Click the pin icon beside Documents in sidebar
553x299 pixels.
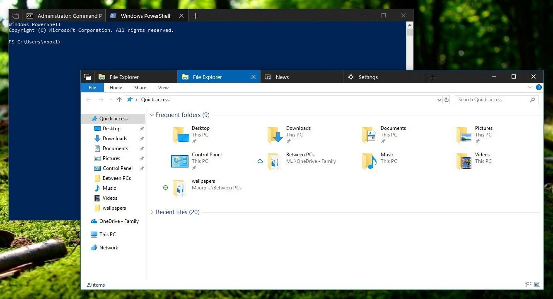click(142, 148)
